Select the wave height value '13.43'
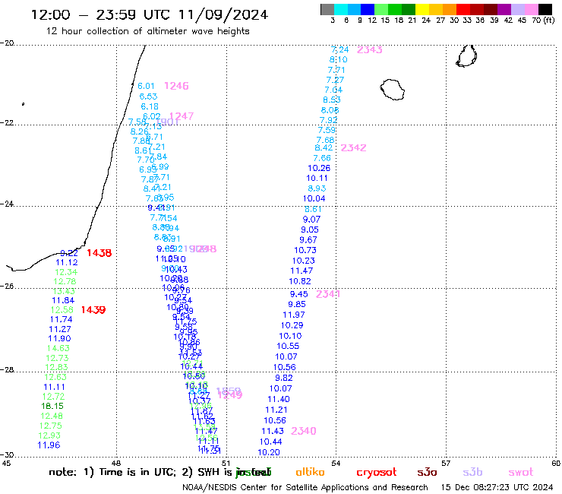This screenshot has height=494, width=562. click(64, 291)
